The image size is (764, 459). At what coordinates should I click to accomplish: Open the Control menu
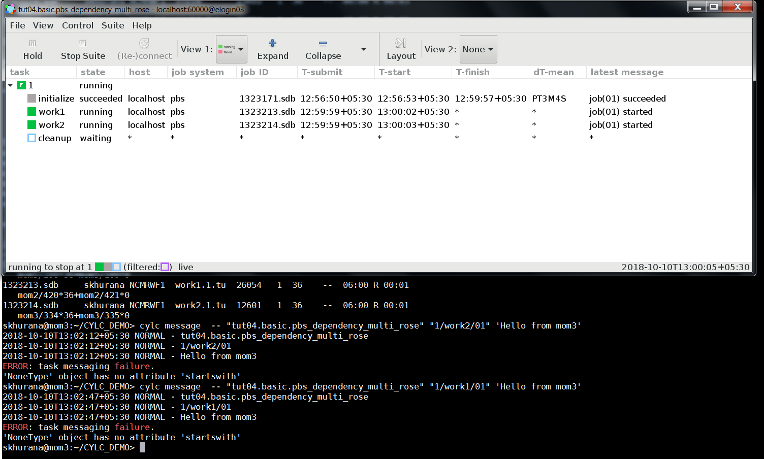[x=78, y=25]
